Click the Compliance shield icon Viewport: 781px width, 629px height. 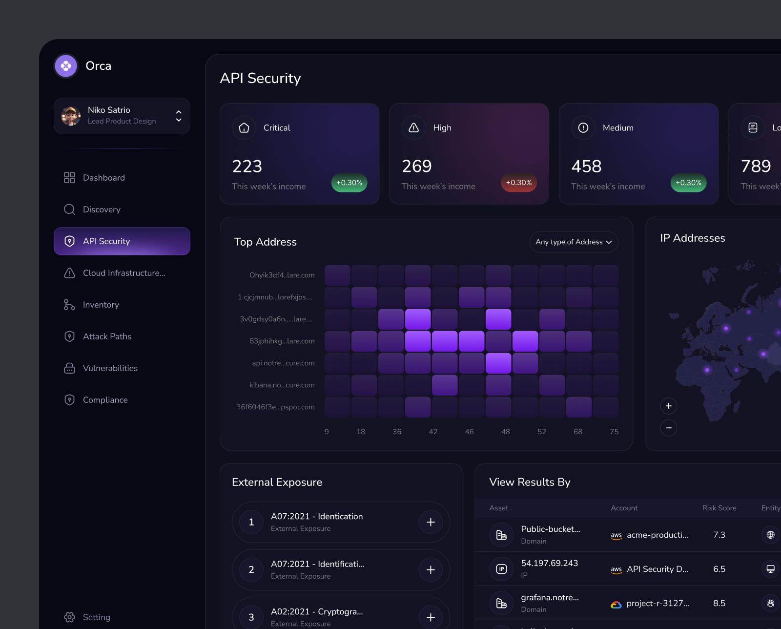click(x=69, y=400)
